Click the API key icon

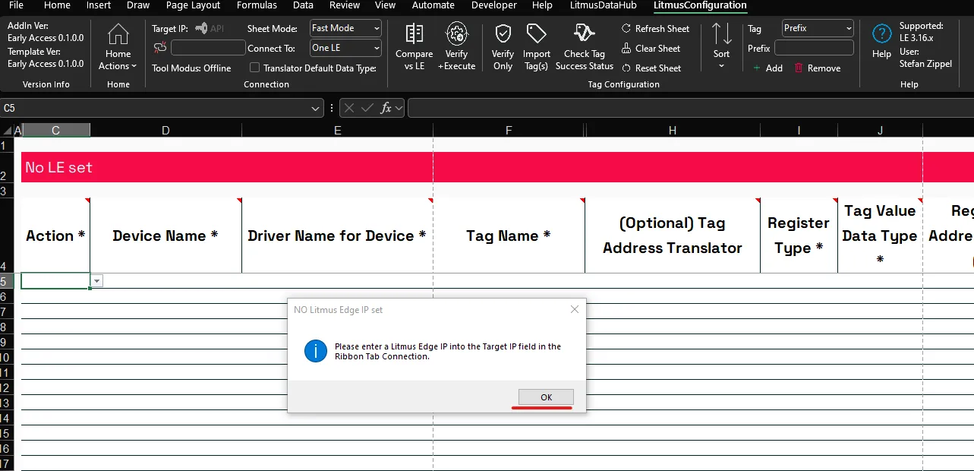coord(209,28)
